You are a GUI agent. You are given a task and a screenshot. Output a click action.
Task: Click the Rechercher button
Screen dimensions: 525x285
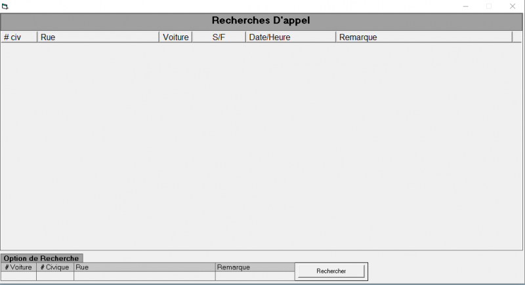pos(331,271)
